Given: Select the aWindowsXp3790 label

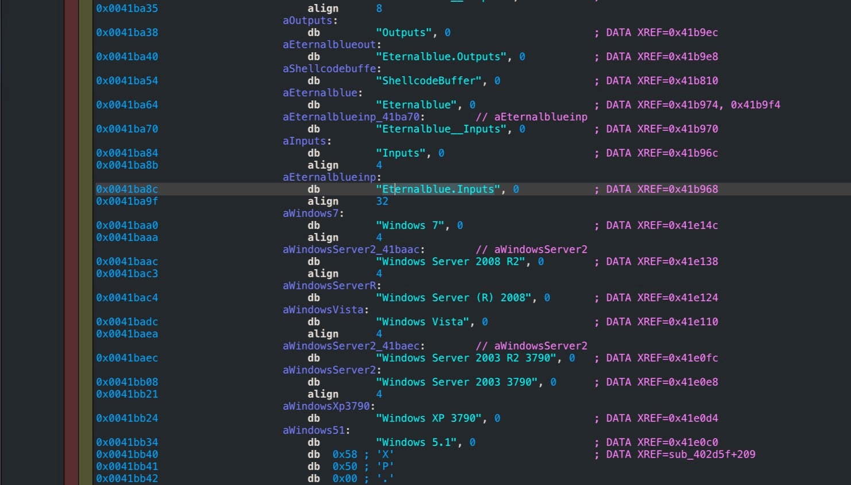Looking at the screenshot, I should coord(327,406).
